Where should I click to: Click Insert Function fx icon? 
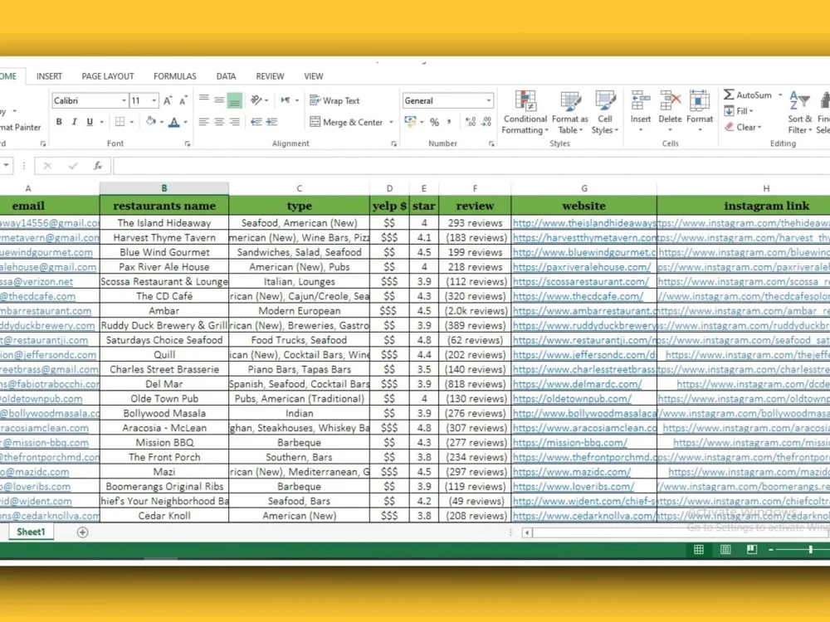tap(98, 166)
